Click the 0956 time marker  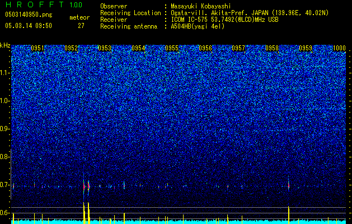pyautogui.click(x=205, y=48)
